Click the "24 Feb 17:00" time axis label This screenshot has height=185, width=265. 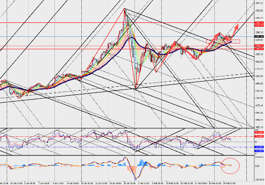229,183
